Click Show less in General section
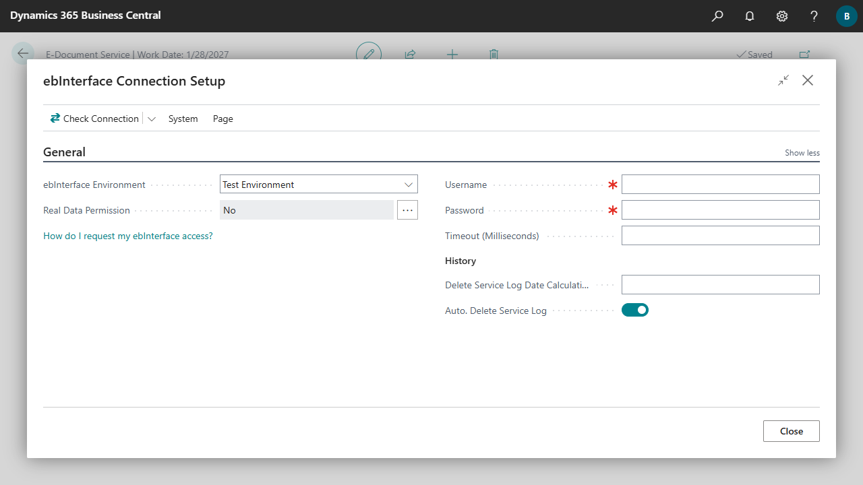 pos(802,153)
